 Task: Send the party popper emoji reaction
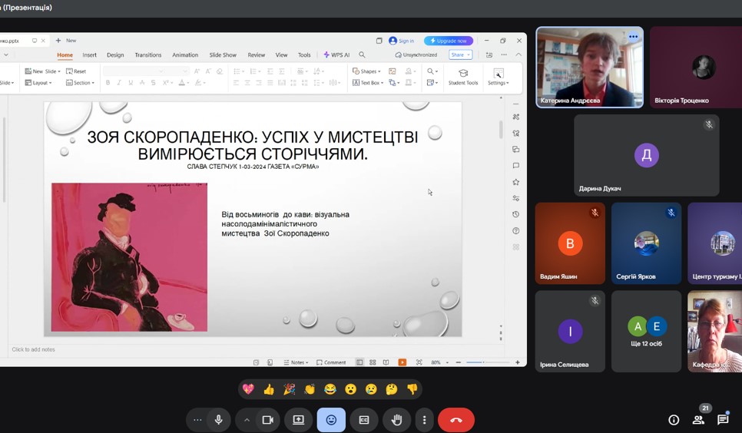(x=289, y=389)
